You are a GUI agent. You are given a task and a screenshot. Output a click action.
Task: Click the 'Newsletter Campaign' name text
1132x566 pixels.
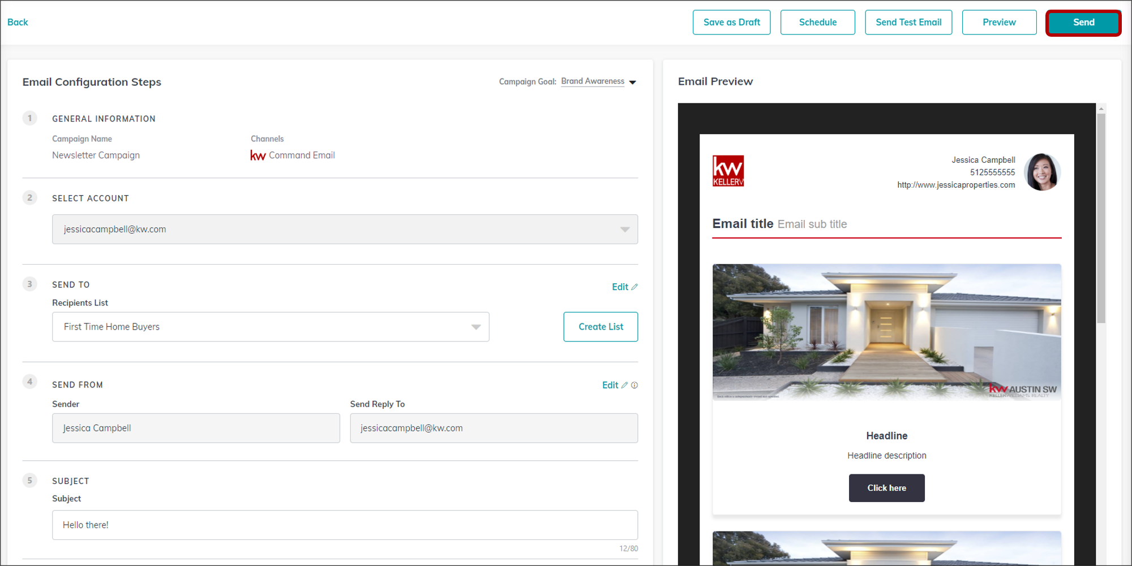(x=96, y=155)
